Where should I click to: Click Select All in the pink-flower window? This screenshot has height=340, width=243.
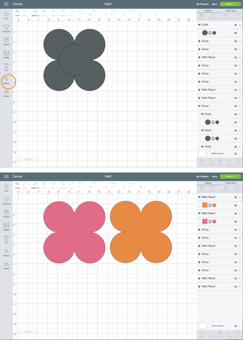coord(35,185)
